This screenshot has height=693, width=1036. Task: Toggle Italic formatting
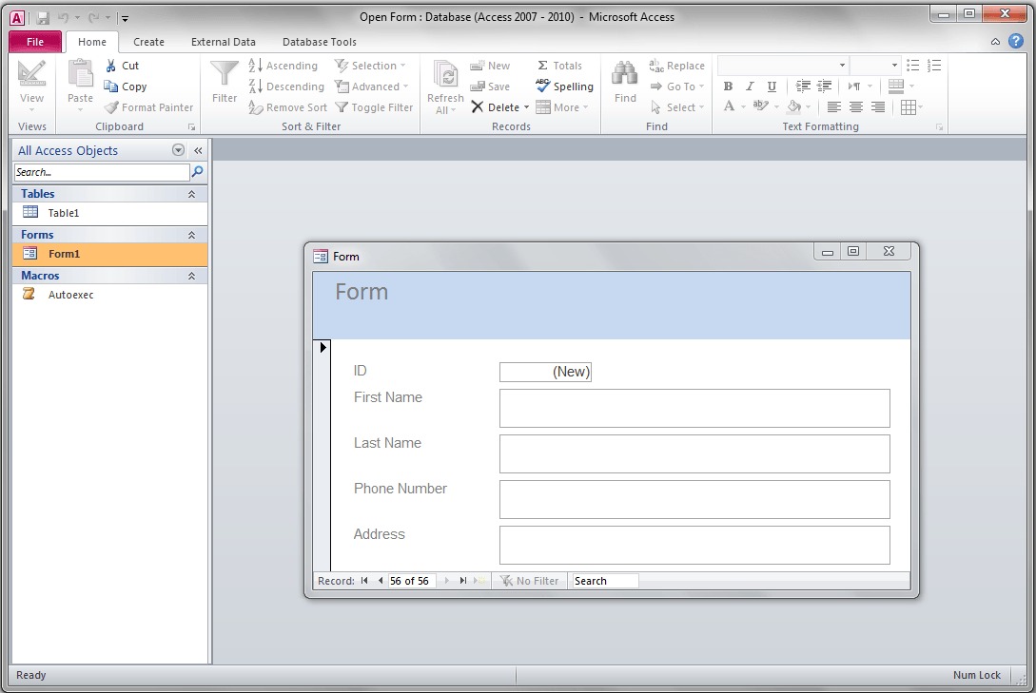pos(750,87)
